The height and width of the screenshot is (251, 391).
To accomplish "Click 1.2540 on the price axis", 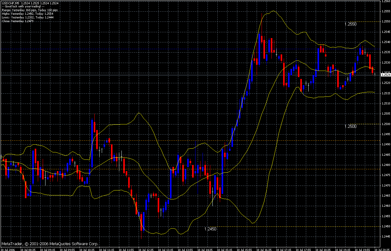I will coord(386,42).
